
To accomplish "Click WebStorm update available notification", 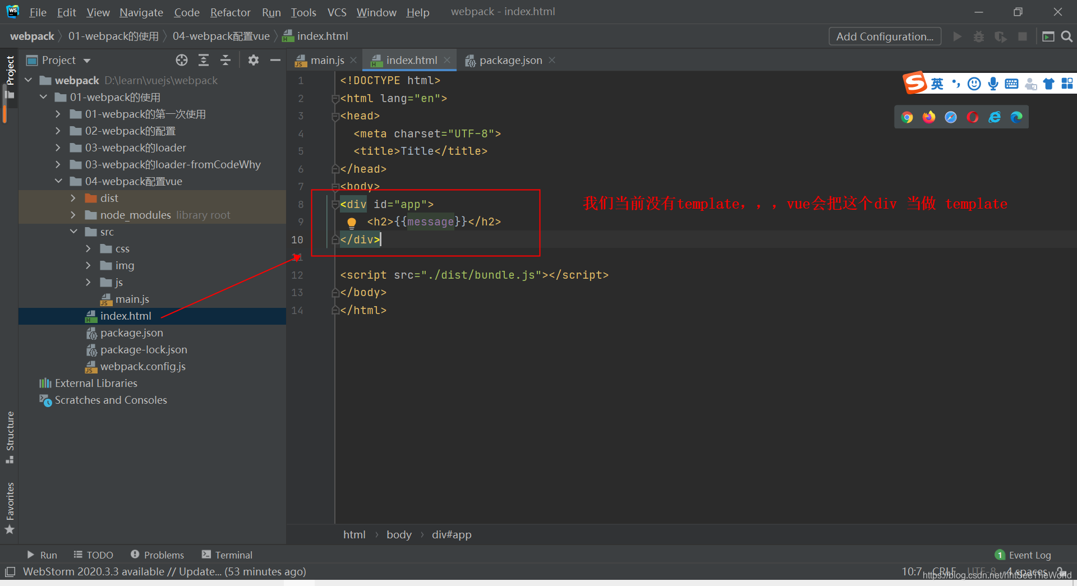I will point(164,572).
